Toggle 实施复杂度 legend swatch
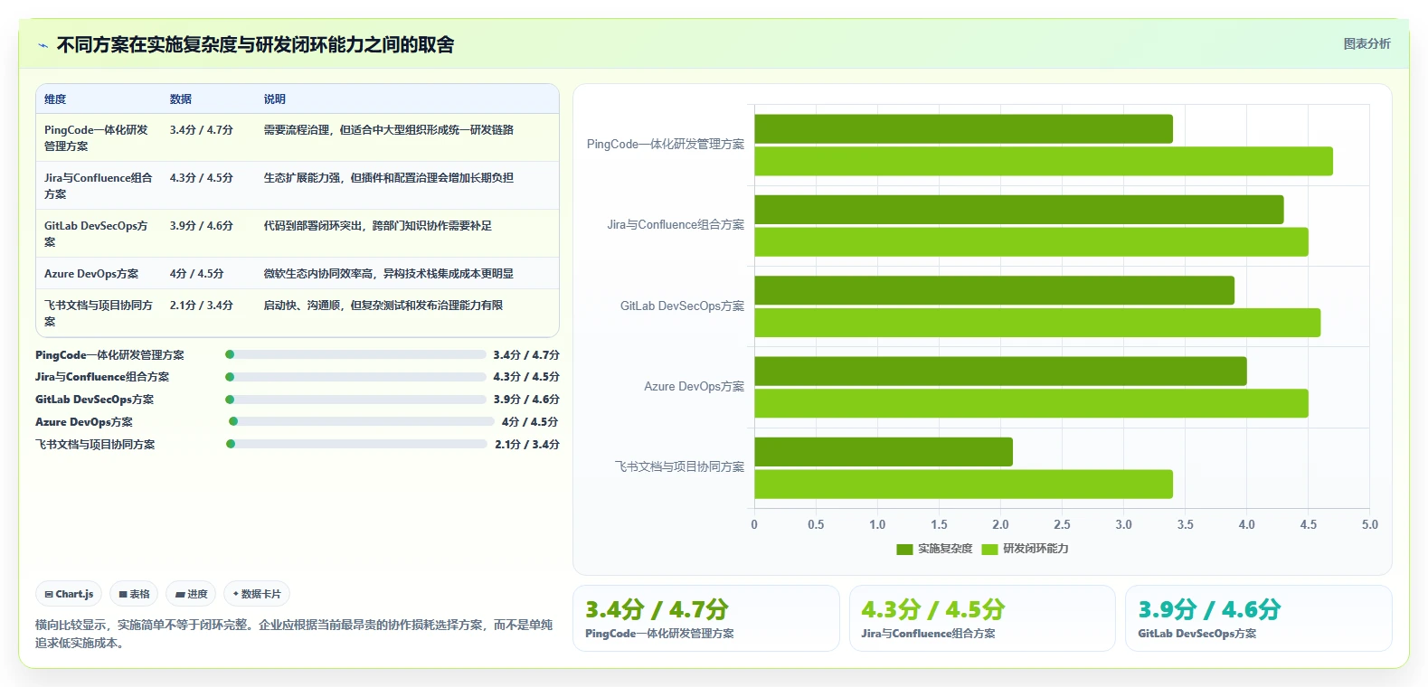The image size is (1428, 687). 904,549
